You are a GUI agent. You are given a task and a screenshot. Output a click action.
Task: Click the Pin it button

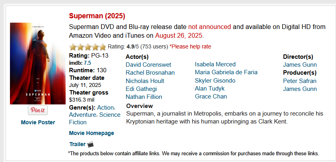38,110
